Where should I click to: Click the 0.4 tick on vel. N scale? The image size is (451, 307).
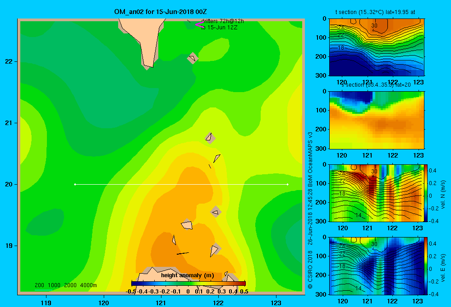pyautogui.click(x=433, y=171)
